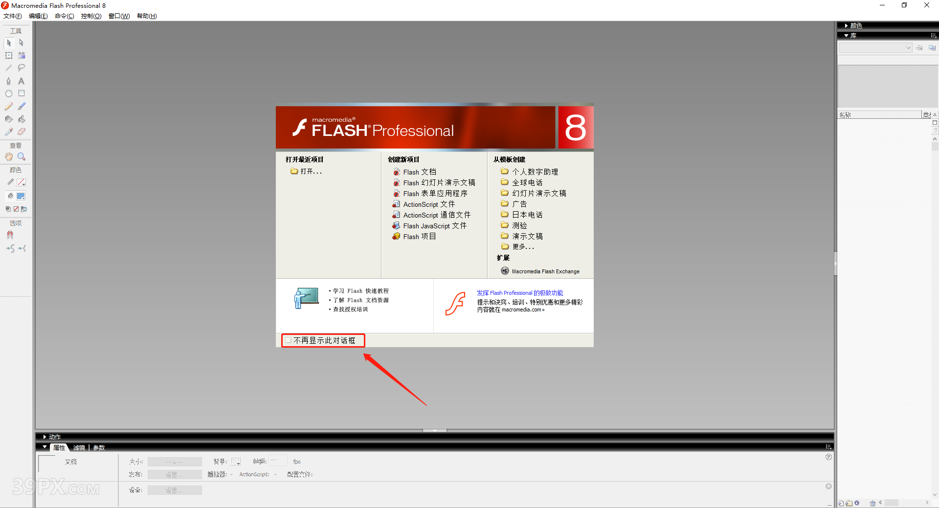Choose the Pen tool
Screen dimensions: 939x508
coord(9,81)
